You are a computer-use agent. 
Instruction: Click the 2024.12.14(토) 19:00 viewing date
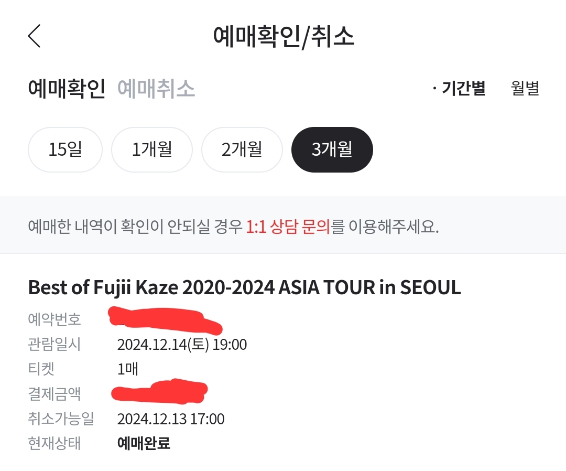click(x=182, y=345)
